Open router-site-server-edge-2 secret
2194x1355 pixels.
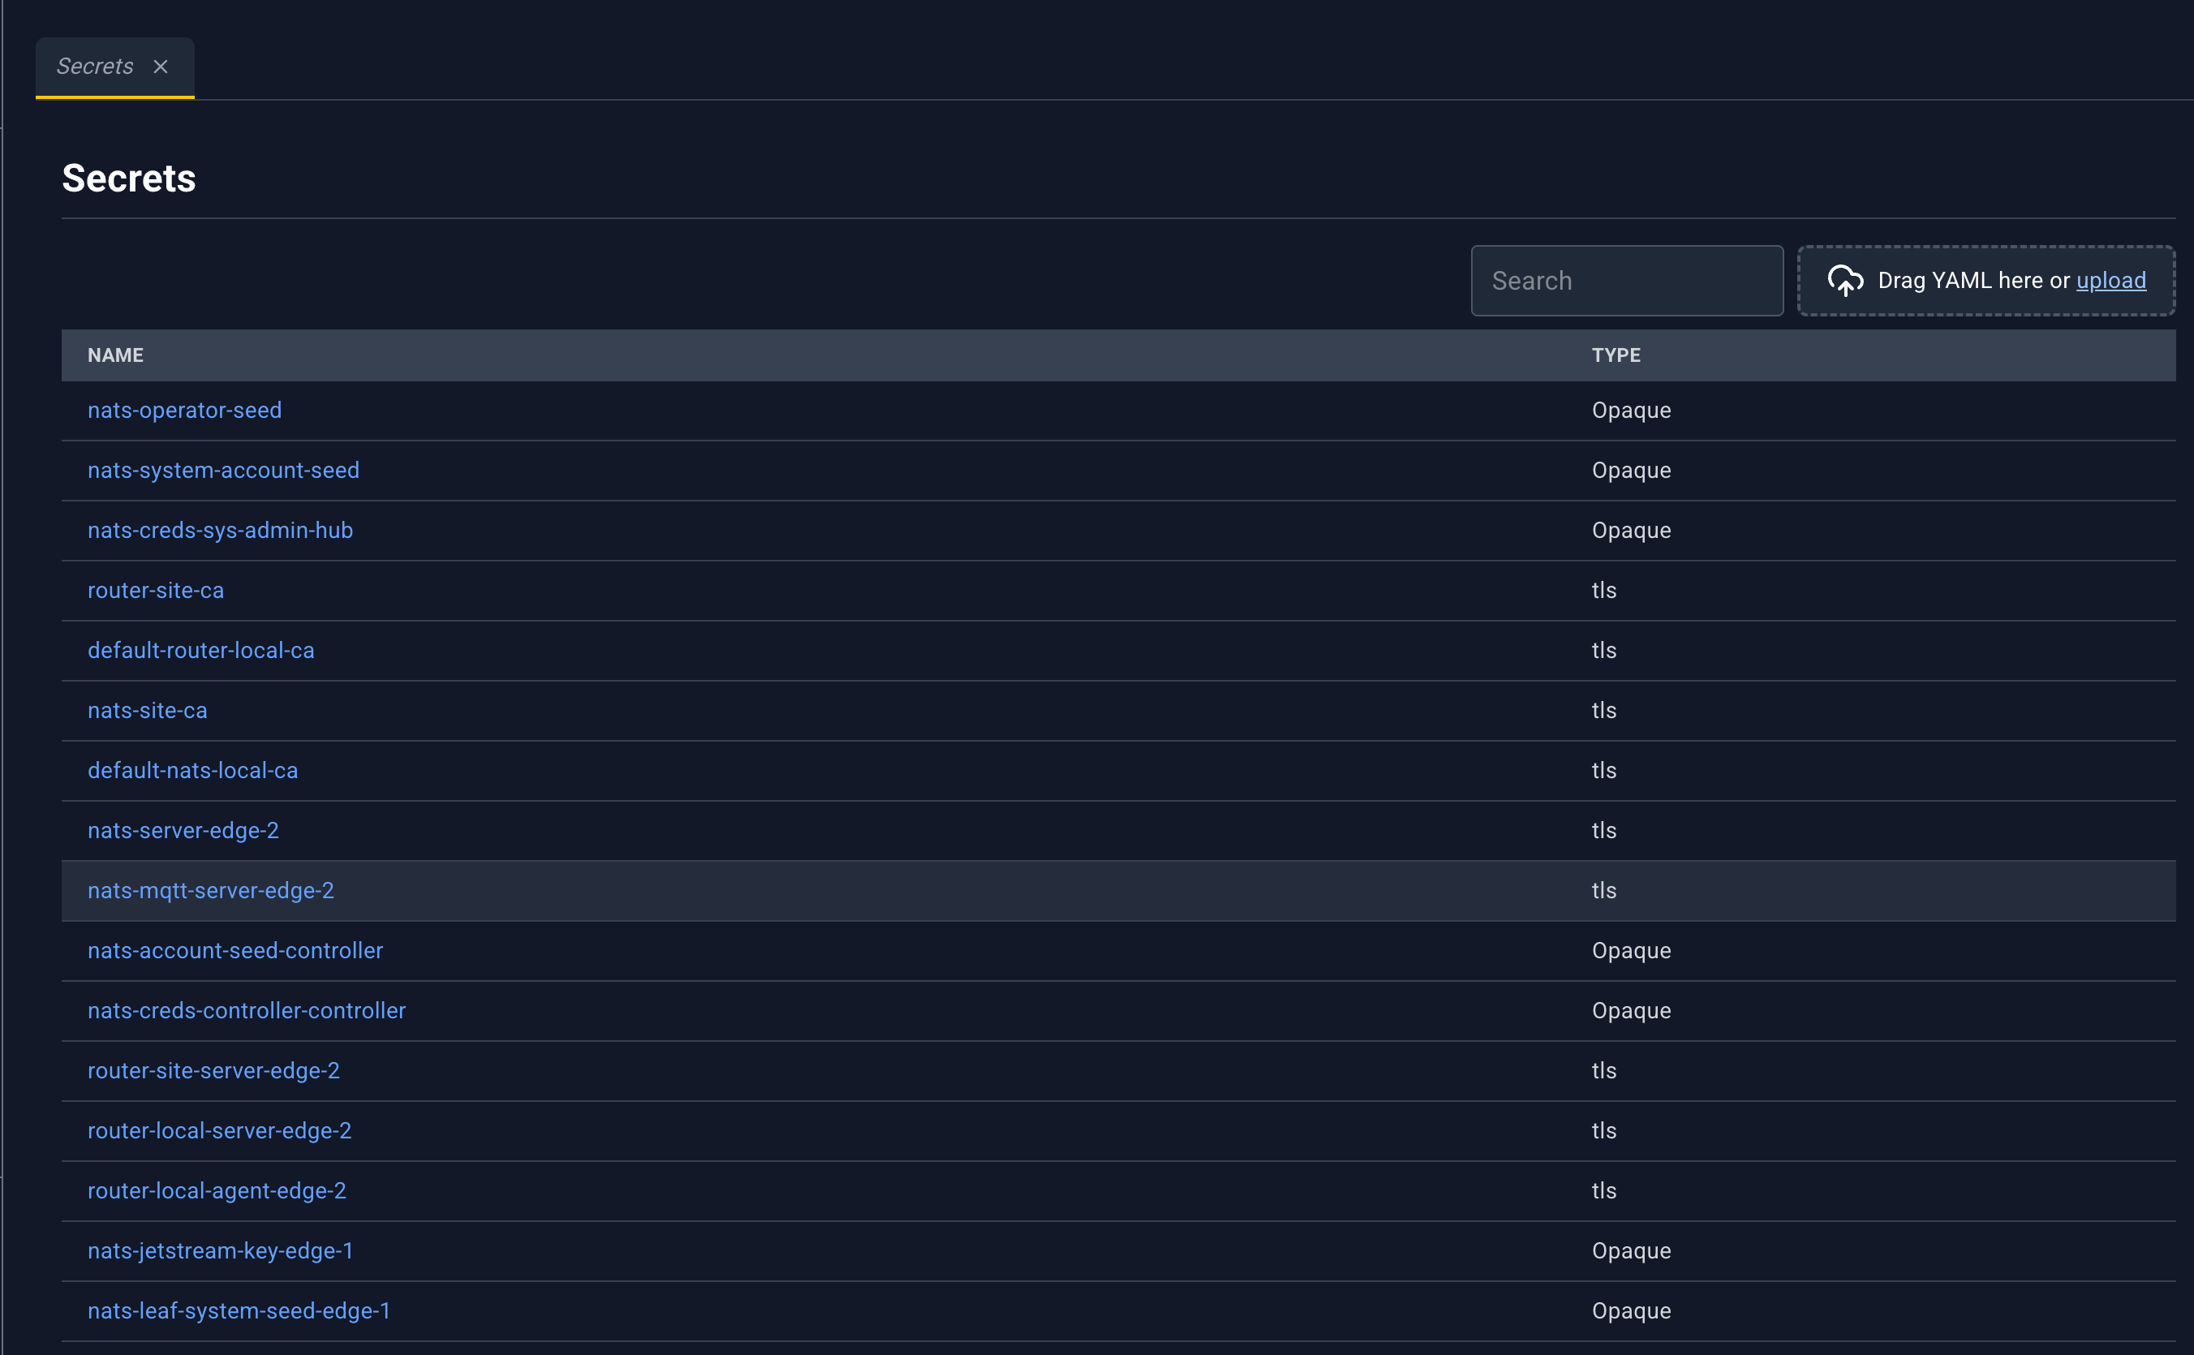click(x=214, y=1071)
